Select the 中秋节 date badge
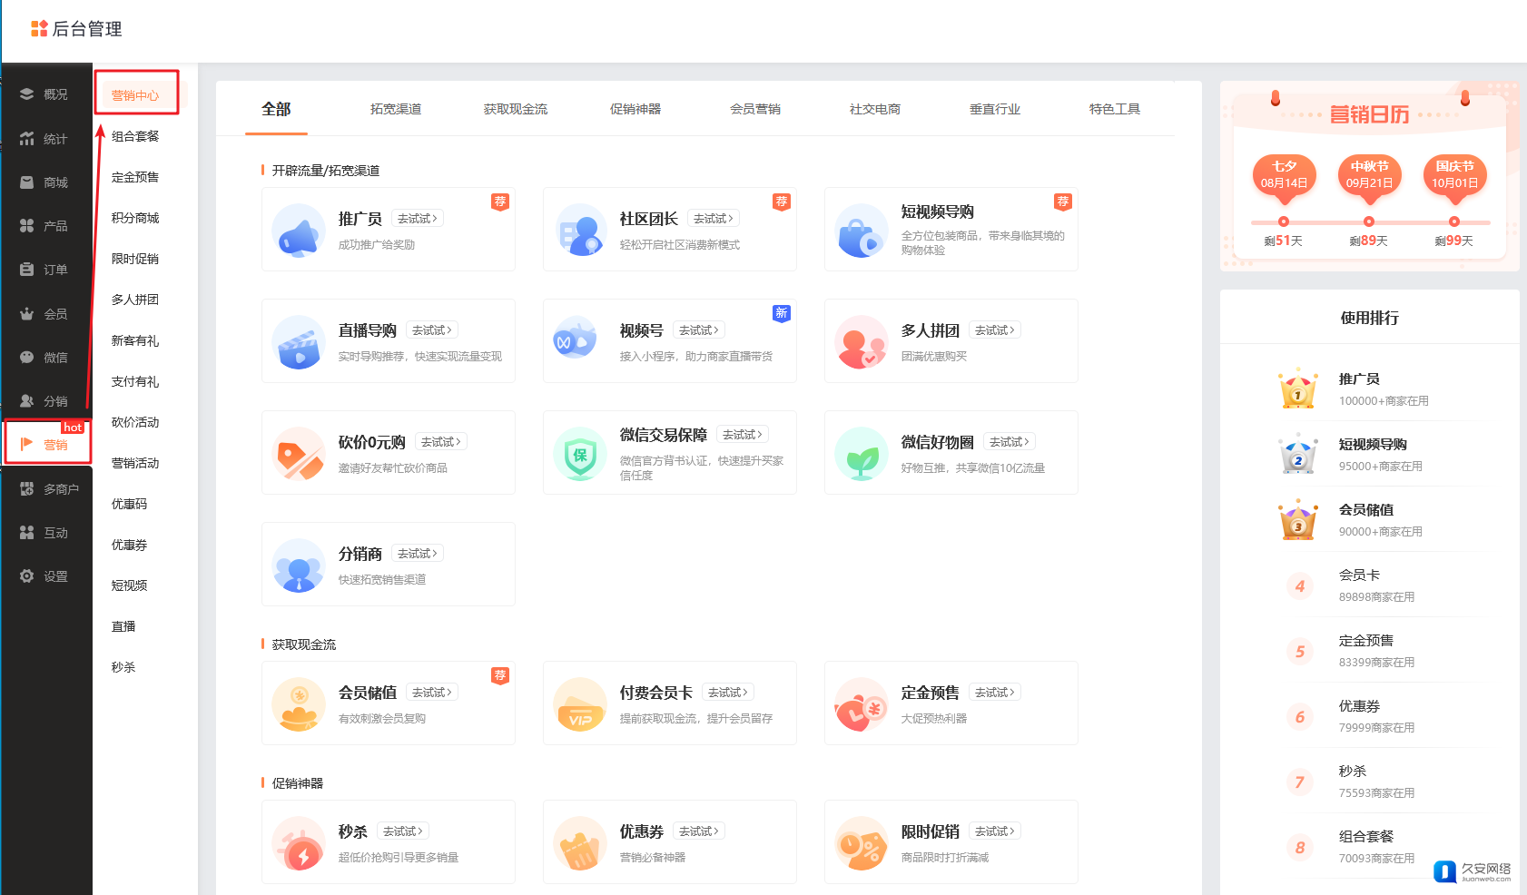1527x895 pixels. 1369,174
